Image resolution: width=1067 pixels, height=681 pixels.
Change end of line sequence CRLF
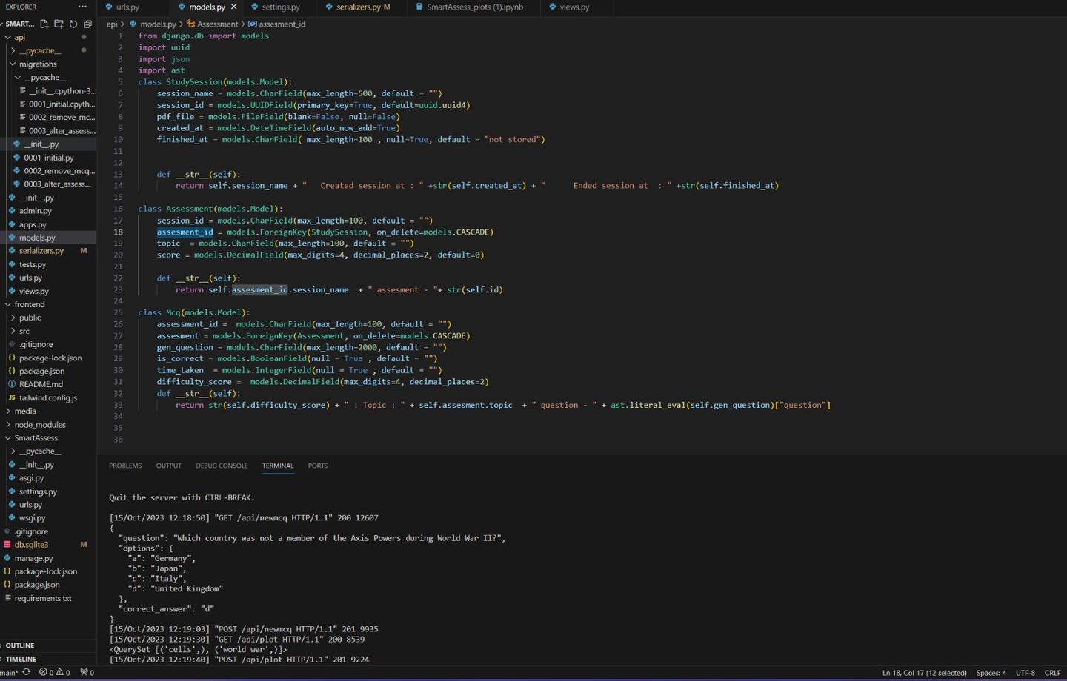coord(1052,673)
